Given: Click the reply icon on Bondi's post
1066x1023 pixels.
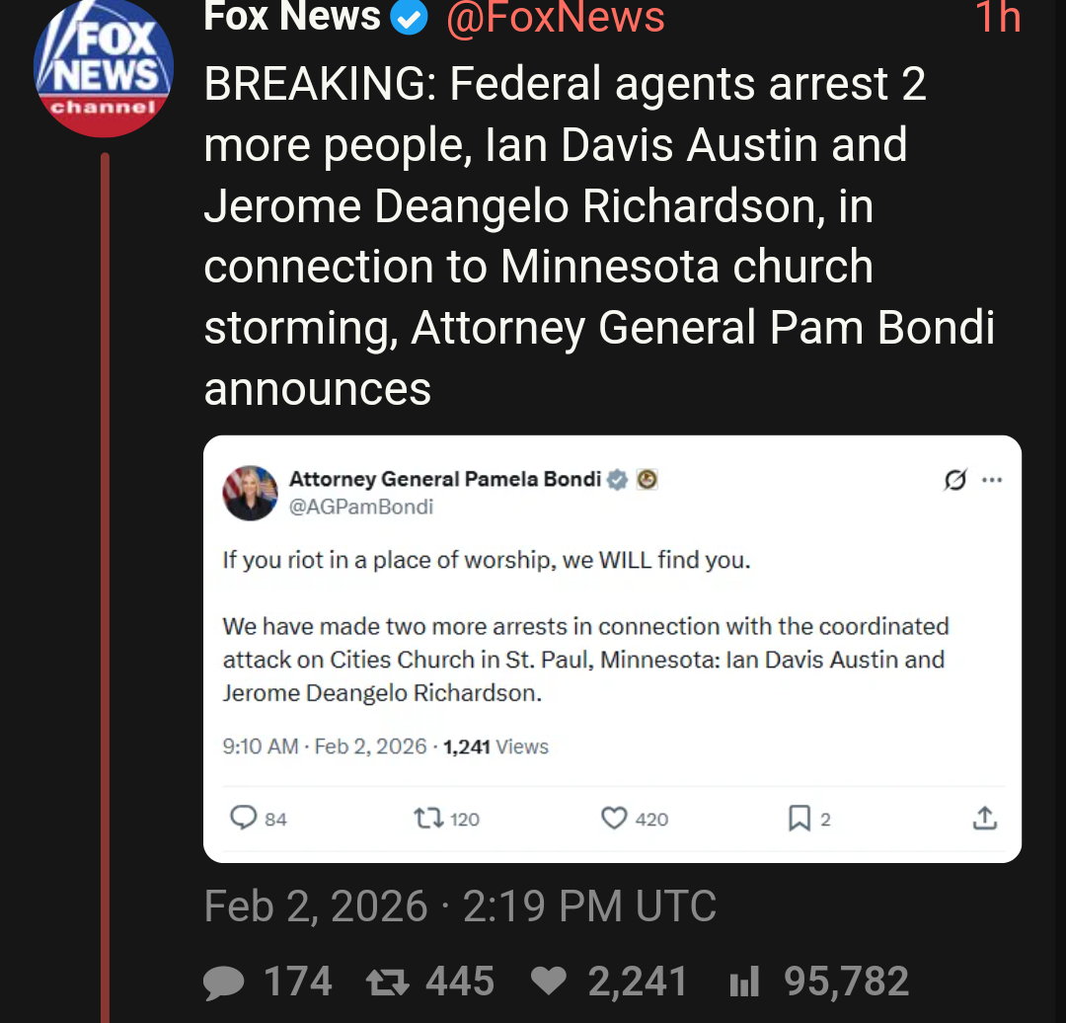Looking at the screenshot, I should 243,818.
